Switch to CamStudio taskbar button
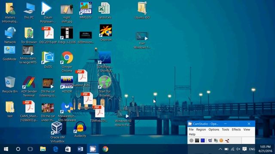Viewport: 275px width, 154px height. 93,149
